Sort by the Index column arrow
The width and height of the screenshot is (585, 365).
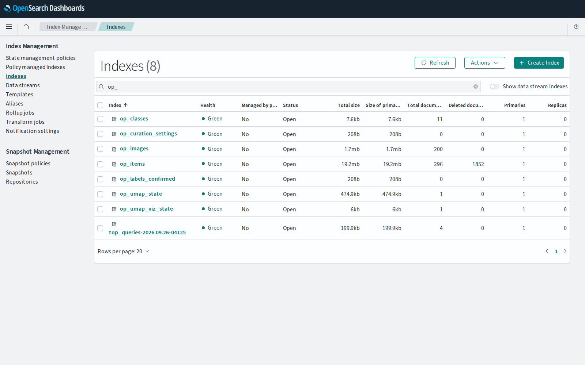click(x=125, y=105)
